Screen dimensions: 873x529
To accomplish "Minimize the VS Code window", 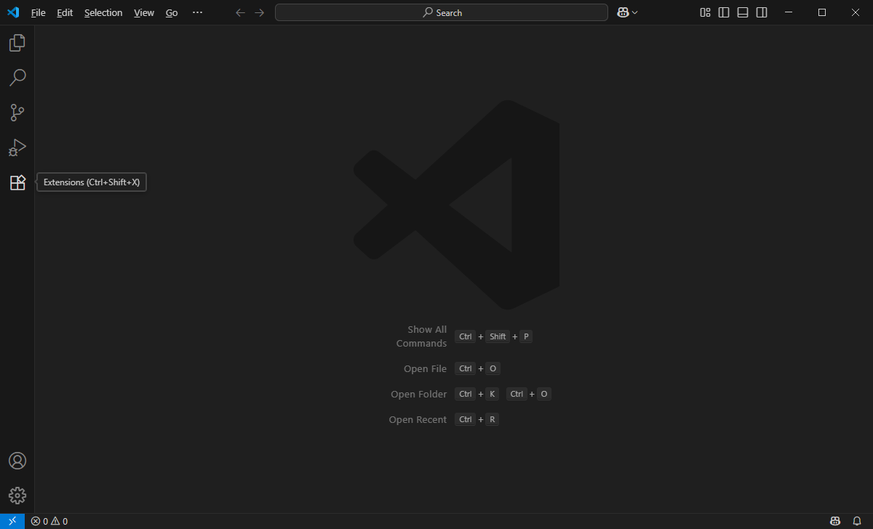I will [x=789, y=12].
